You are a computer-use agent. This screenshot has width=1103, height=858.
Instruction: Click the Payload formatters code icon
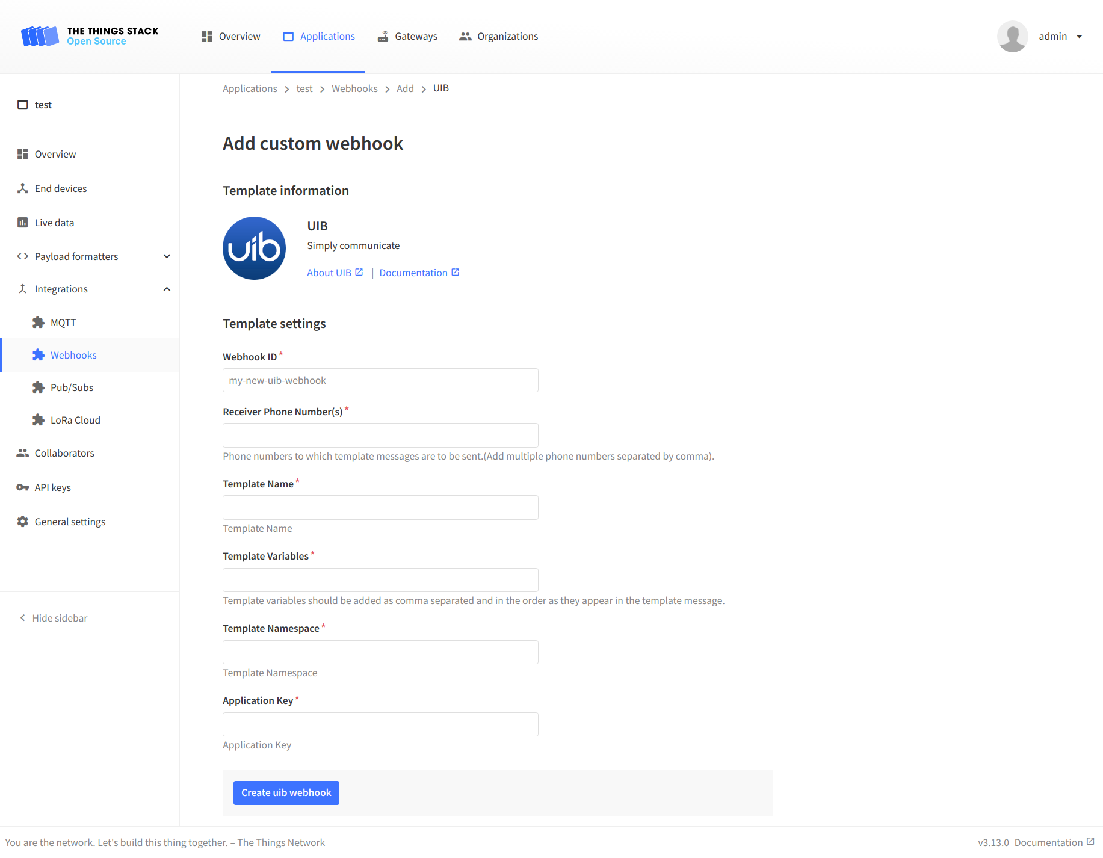(22, 256)
